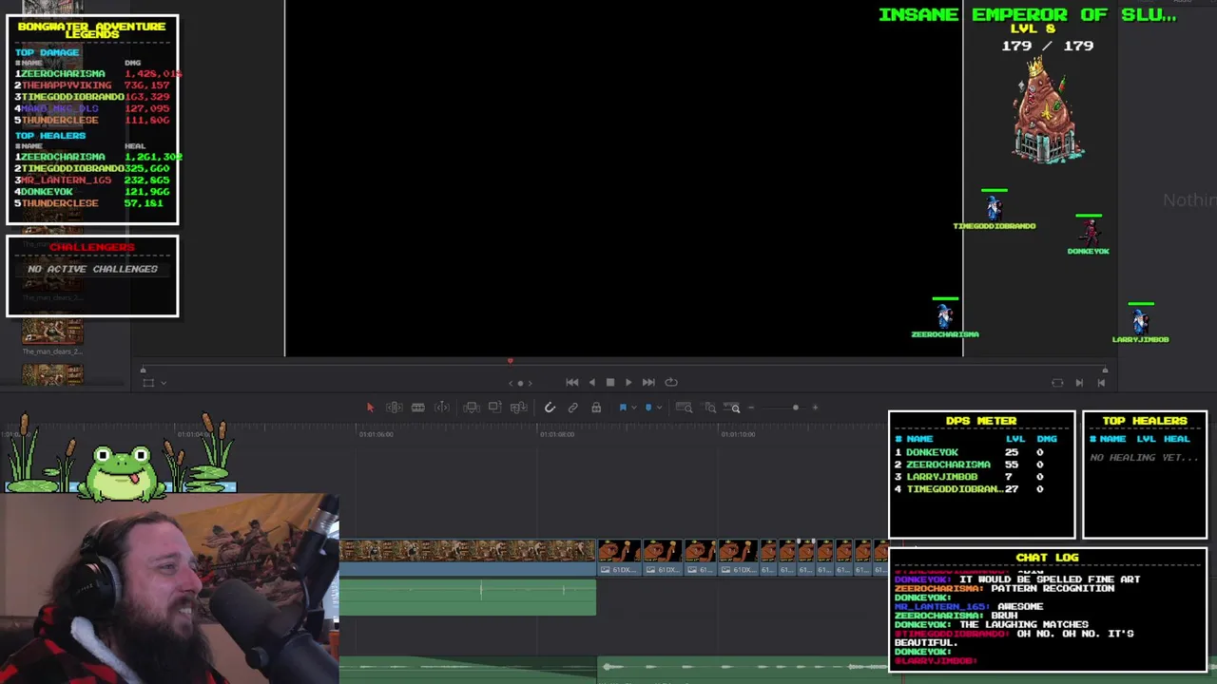This screenshot has width=1217, height=684.
Task: Click the Custom Zoom icon
Action: tap(734, 408)
